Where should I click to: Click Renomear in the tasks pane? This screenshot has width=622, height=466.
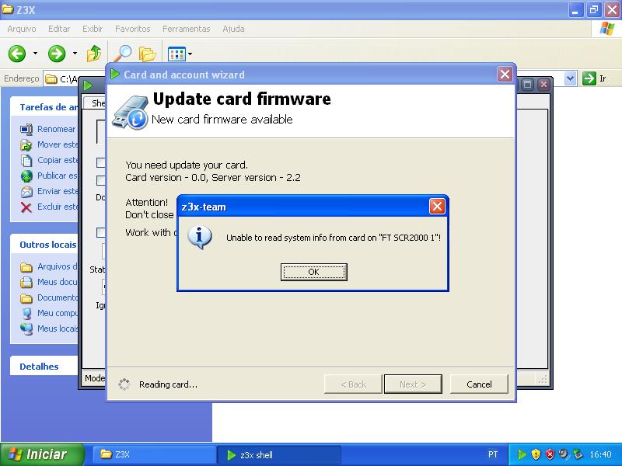56,129
